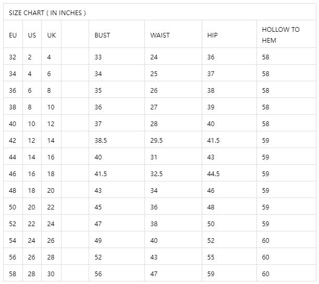This screenshot has height=284, width=319.
Task: Select the US column header
Action: click(32, 35)
